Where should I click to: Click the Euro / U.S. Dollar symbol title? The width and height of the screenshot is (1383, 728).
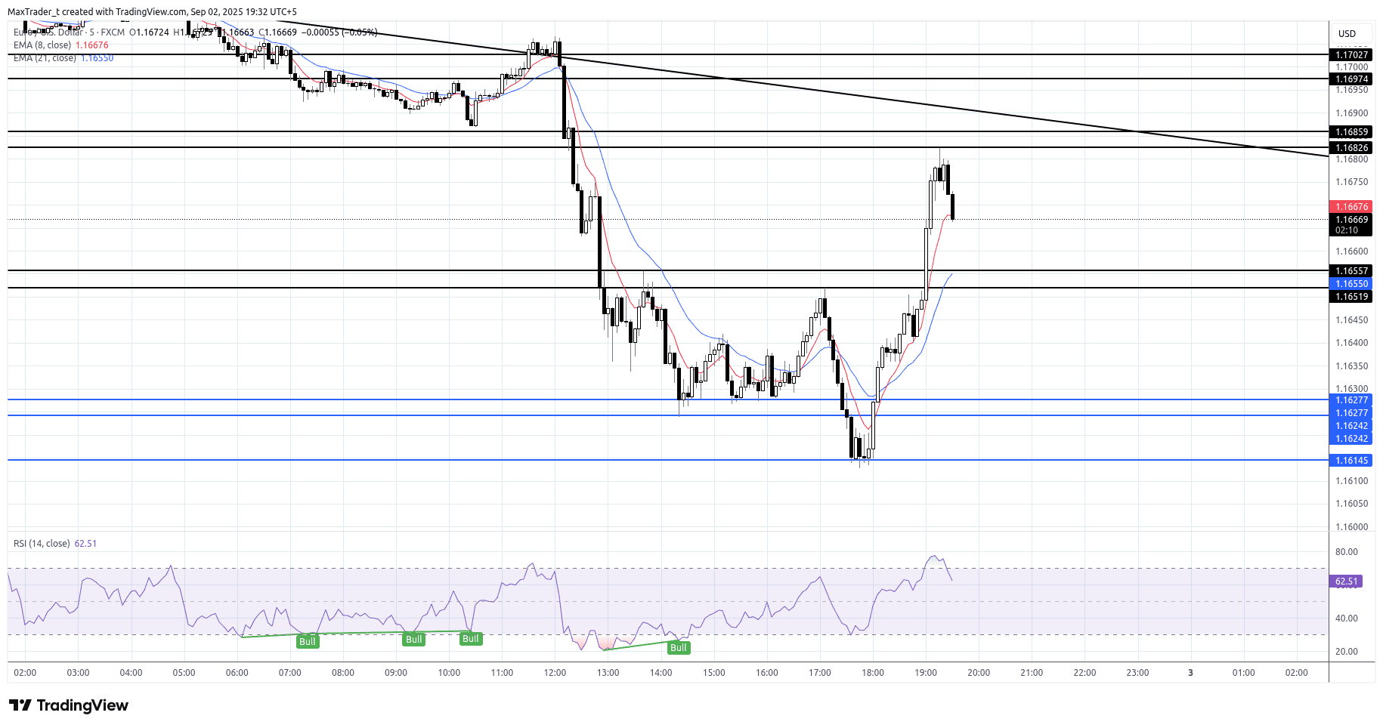pos(47,32)
